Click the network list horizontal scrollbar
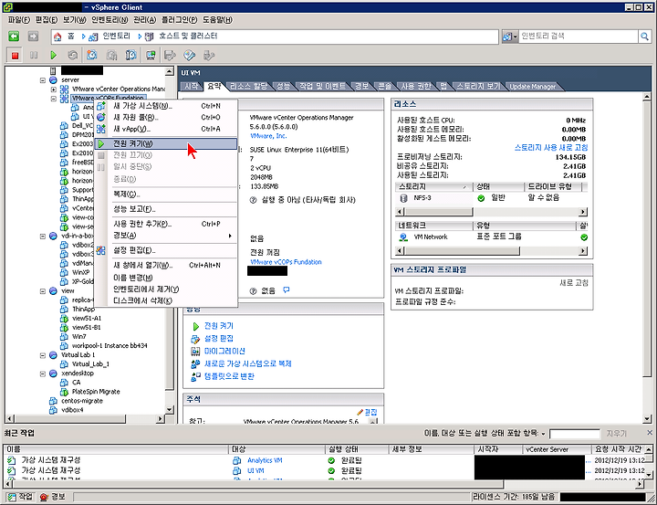 click(x=491, y=251)
